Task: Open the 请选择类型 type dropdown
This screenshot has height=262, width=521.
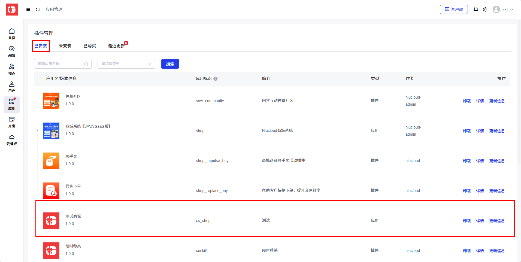Action: pos(126,64)
